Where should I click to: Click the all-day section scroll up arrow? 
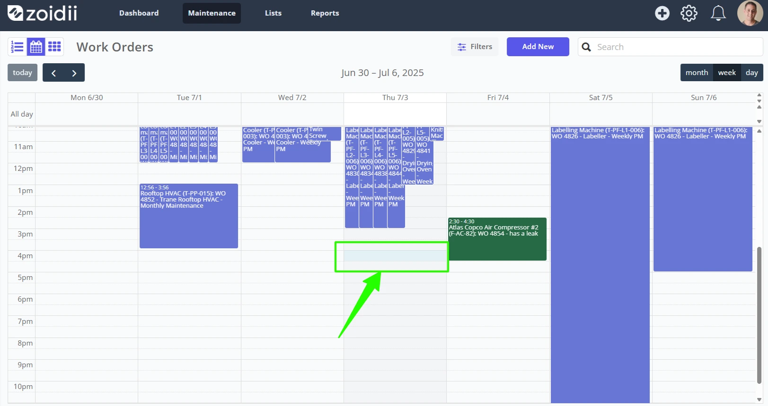(759, 107)
